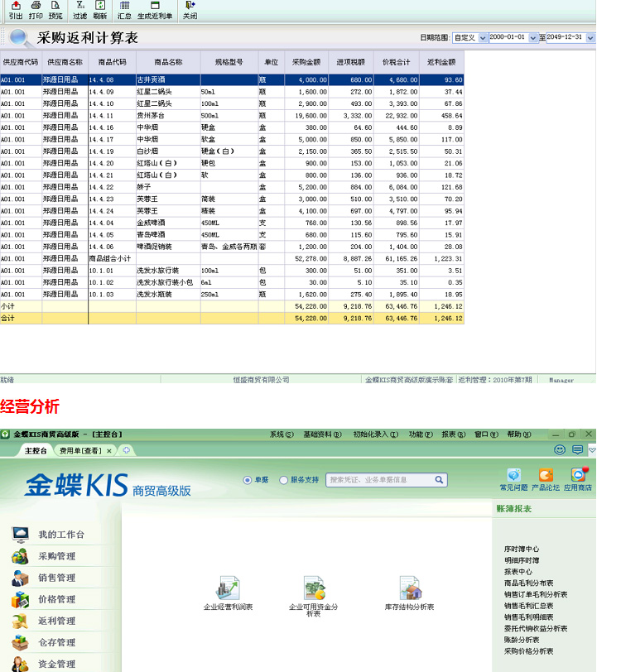Switch to the 费用单[查看] tab

coord(80,451)
